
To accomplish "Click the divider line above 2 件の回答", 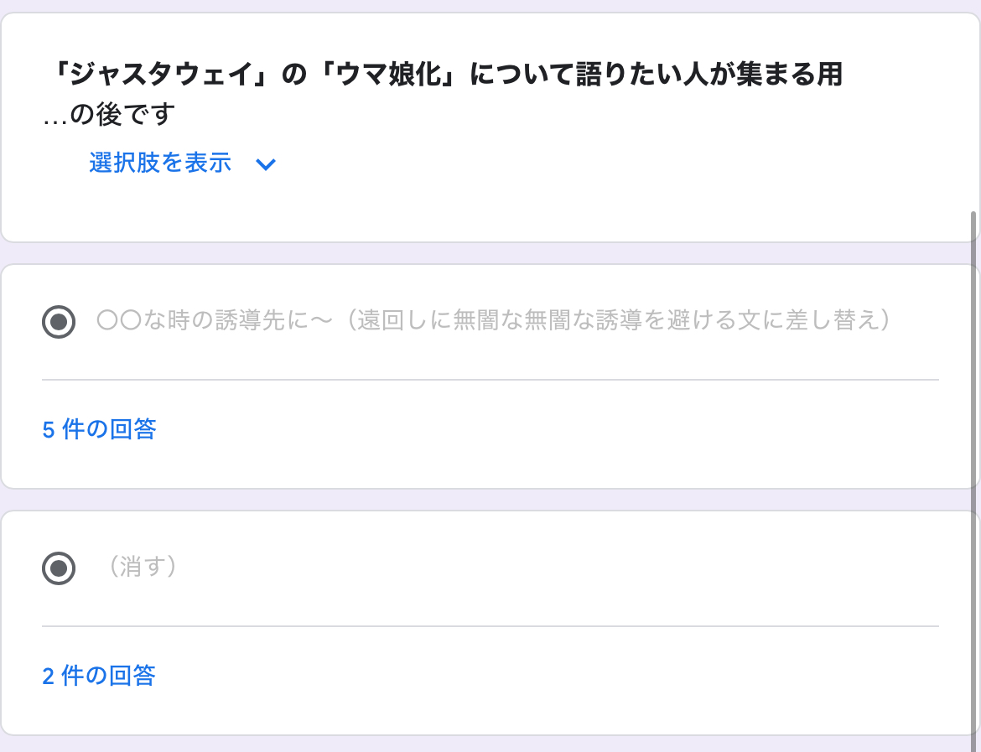I will [x=490, y=626].
